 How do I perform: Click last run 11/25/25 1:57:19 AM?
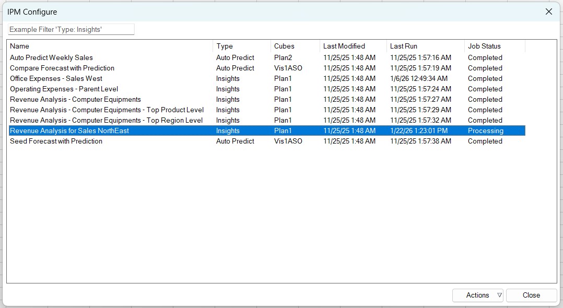[x=420, y=68]
